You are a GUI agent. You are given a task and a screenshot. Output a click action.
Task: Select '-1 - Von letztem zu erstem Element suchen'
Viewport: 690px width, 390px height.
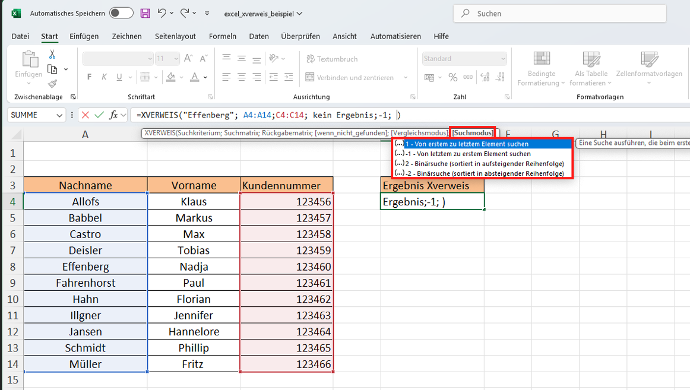click(483, 154)
